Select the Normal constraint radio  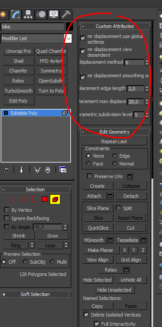coord(114,164)
